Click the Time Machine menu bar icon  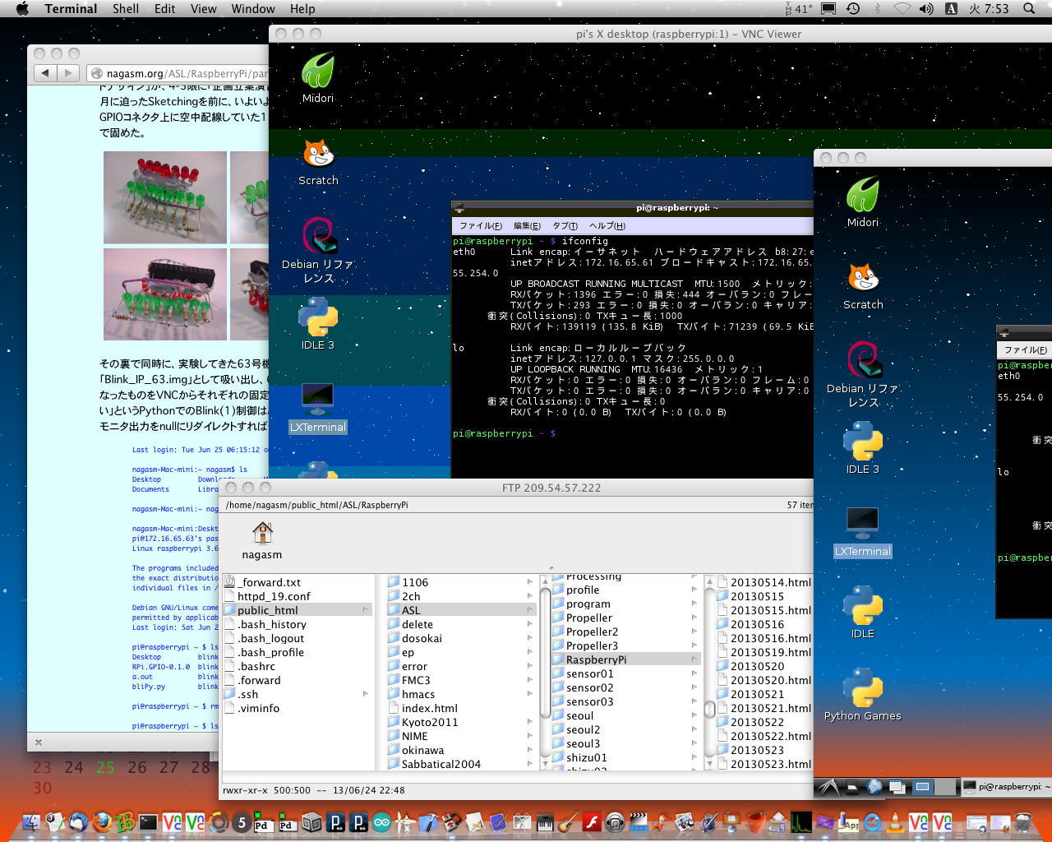click(853, 9)
